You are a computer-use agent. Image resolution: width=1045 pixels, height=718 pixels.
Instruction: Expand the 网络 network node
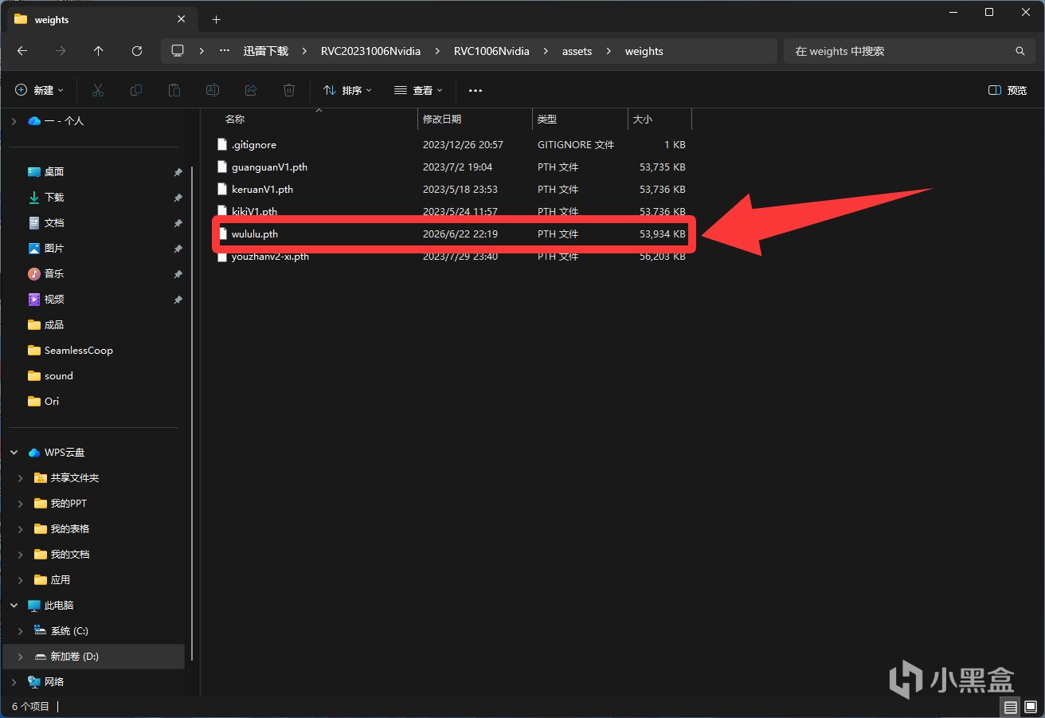point(14,681)
